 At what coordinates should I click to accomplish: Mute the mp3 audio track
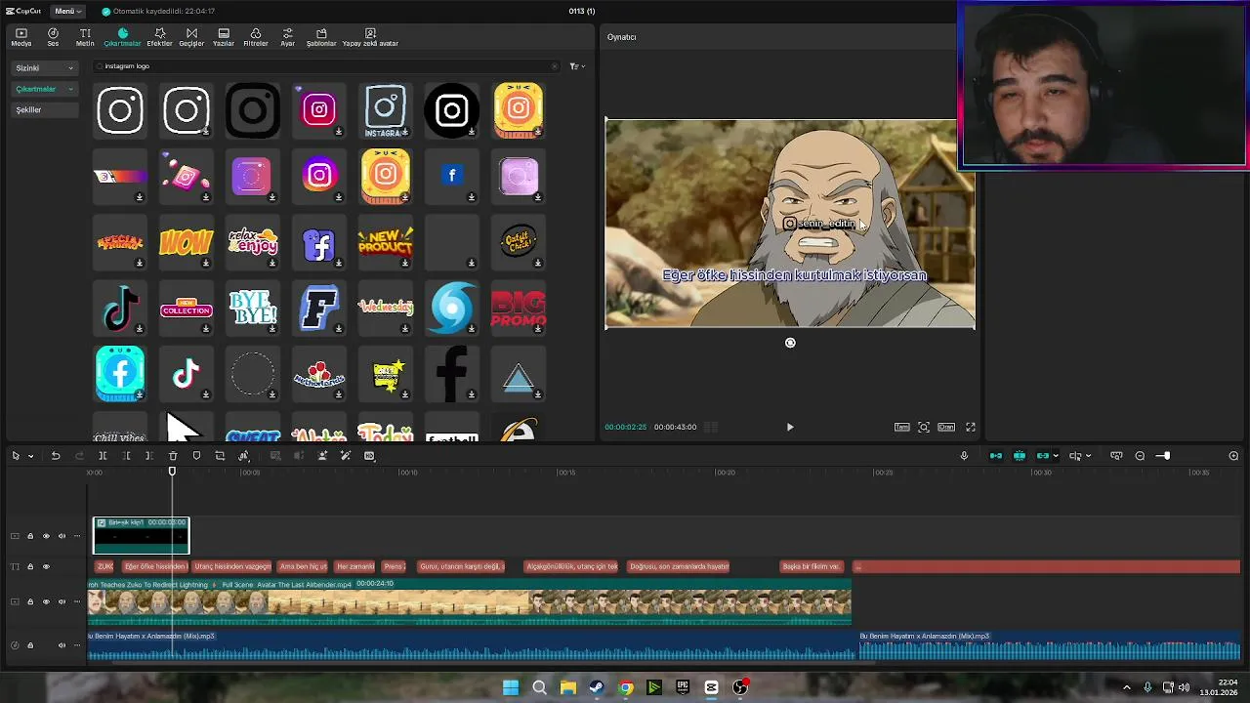pos(62,645)
